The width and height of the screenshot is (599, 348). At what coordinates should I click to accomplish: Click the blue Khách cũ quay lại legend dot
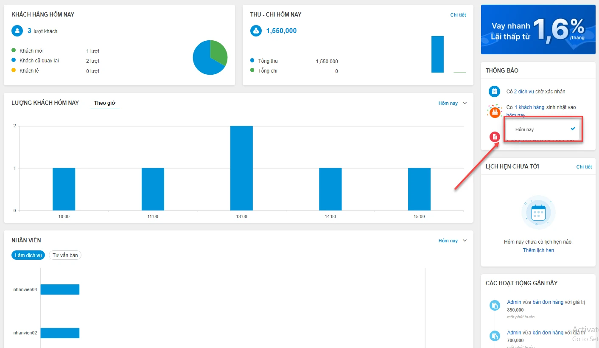pyautogui.click(x=14, y=60)
